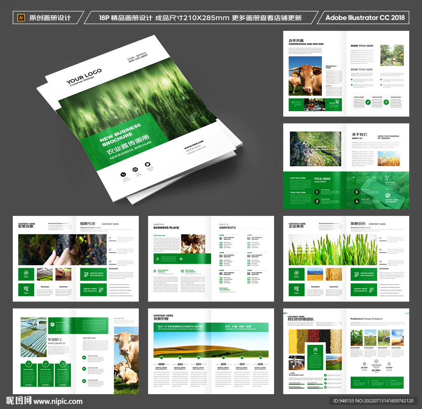Viewport: 422px width, 409px height.
Task: Click the 2012 timeline year
Action: click(x=180, y=364)
